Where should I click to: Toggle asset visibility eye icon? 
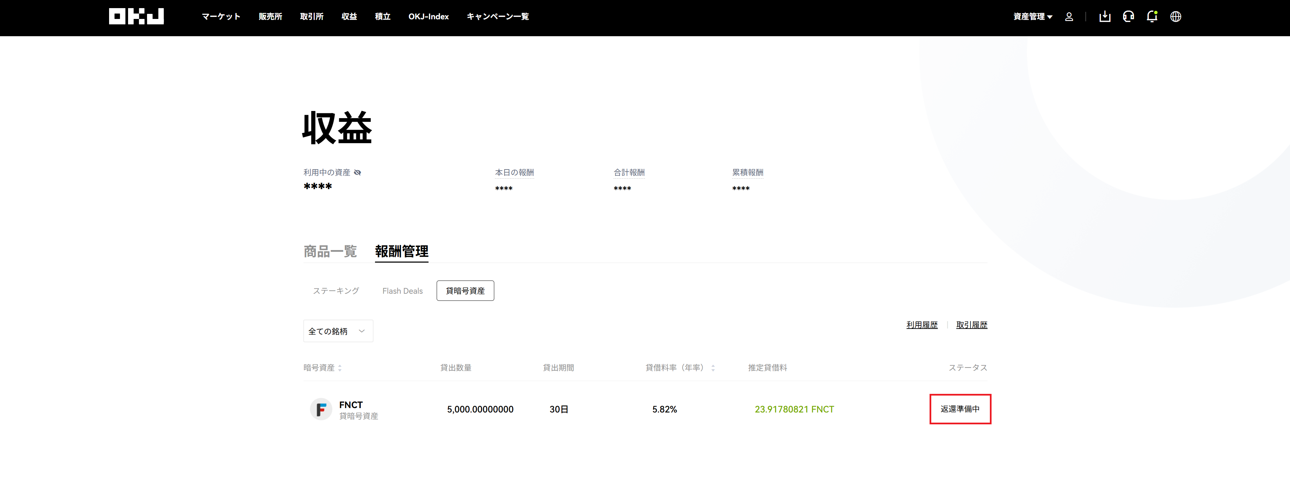coord(357,173)
